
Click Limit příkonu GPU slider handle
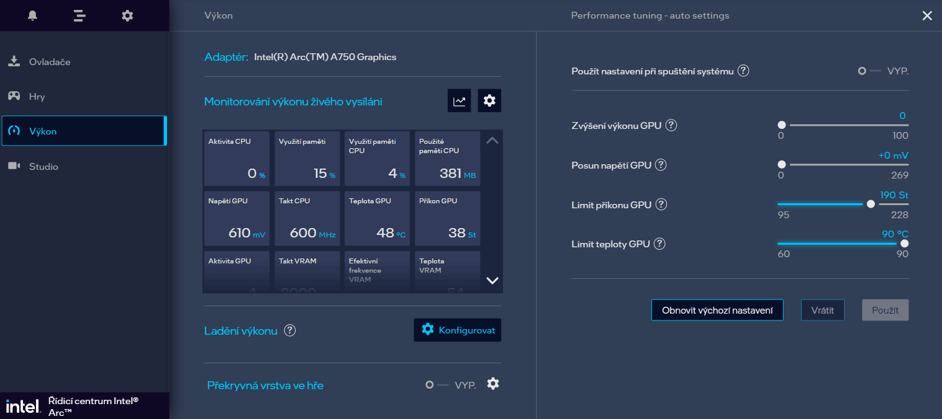click(871, 204)
